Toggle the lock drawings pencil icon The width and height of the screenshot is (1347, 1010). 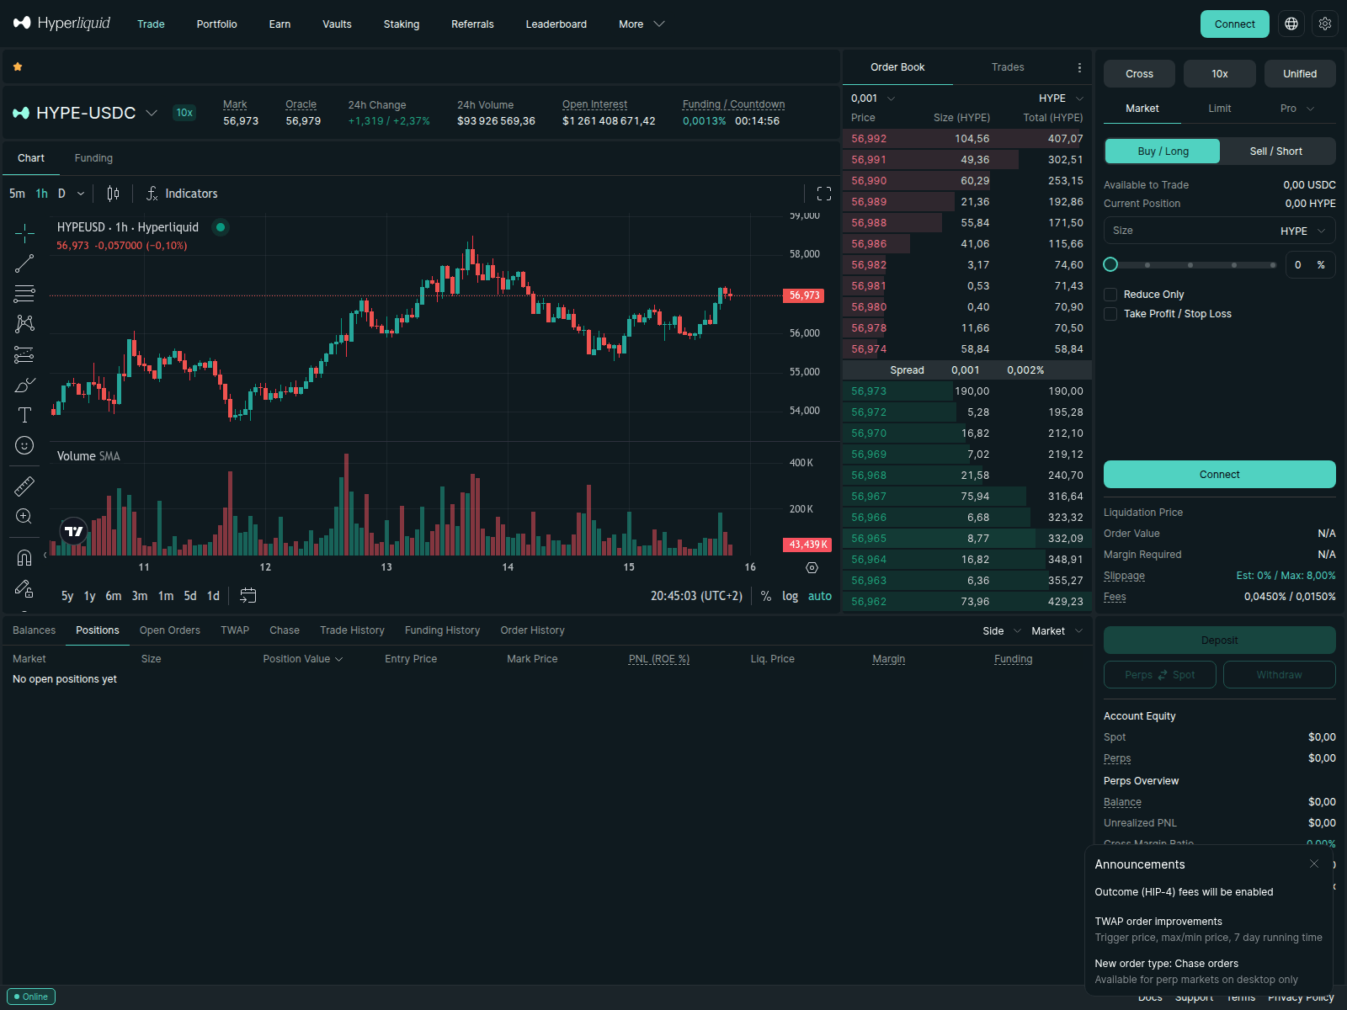coord(24,588)
